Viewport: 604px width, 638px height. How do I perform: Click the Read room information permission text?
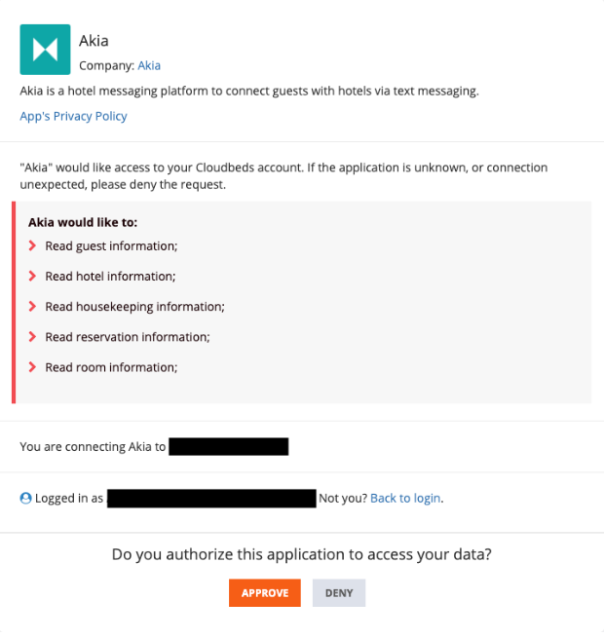point(111,367)
